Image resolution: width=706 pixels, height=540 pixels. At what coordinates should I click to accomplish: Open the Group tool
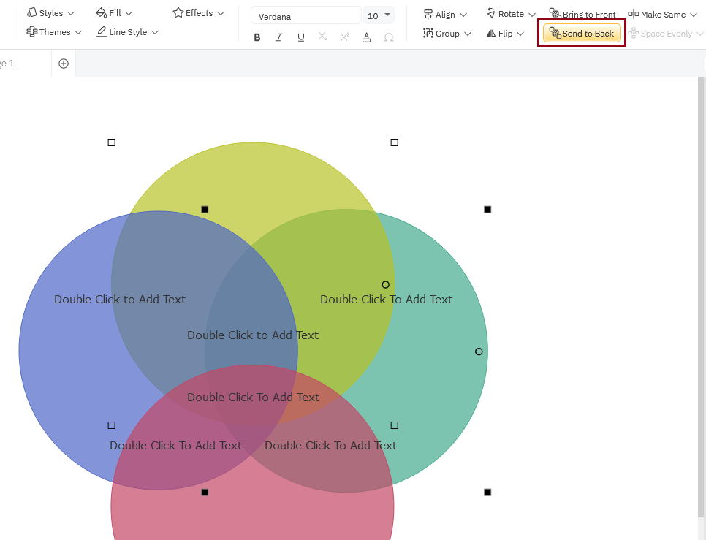pos(447,33)
